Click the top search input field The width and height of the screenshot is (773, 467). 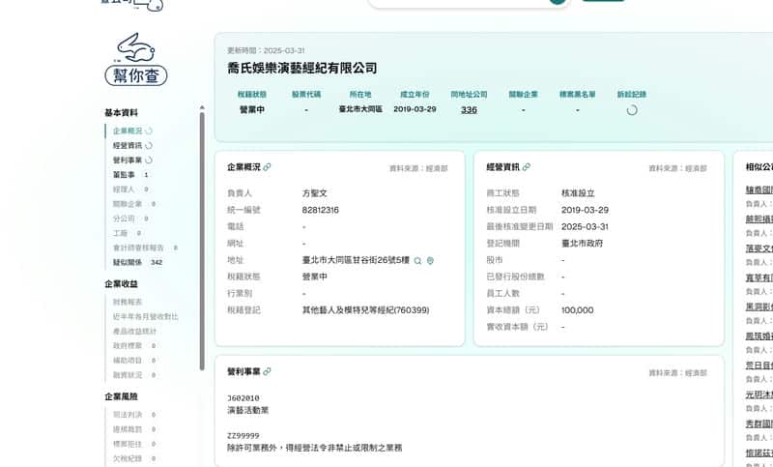(x=454, y=2)
